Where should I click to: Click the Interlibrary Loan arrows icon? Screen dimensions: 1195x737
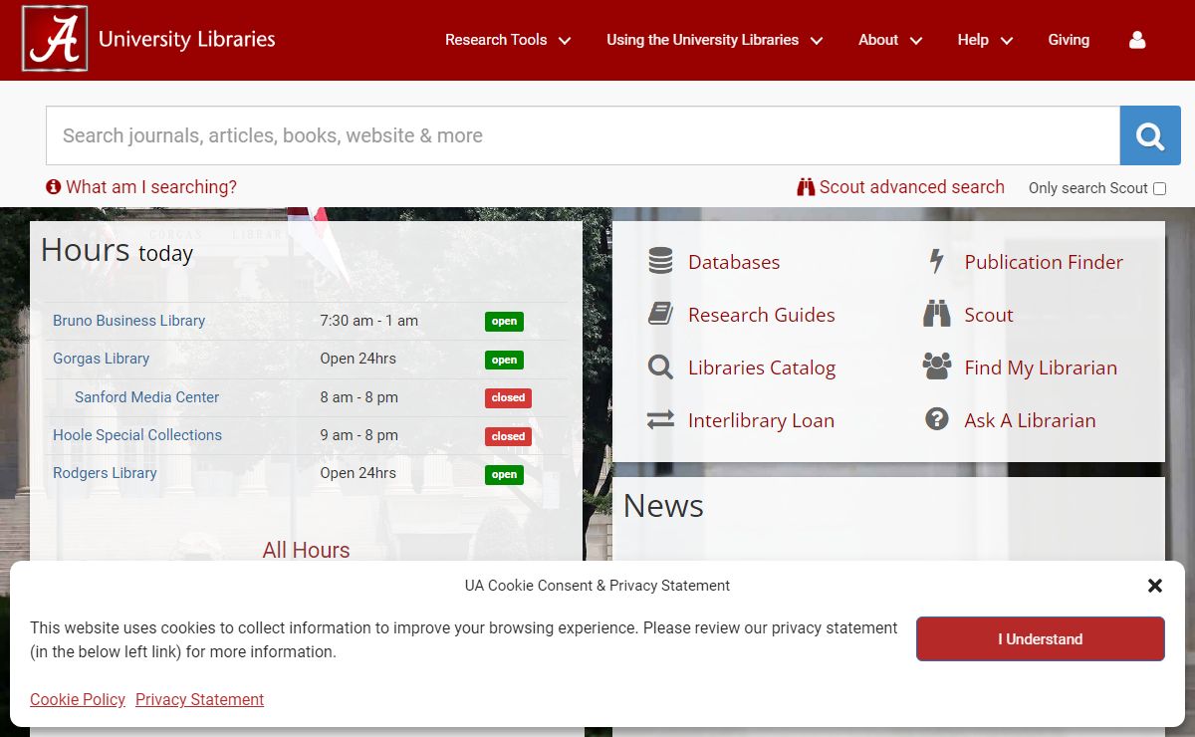[660, 420]
